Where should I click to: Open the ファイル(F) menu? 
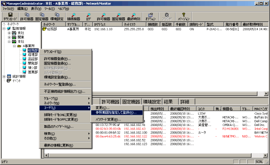click(x=8, y=9)
